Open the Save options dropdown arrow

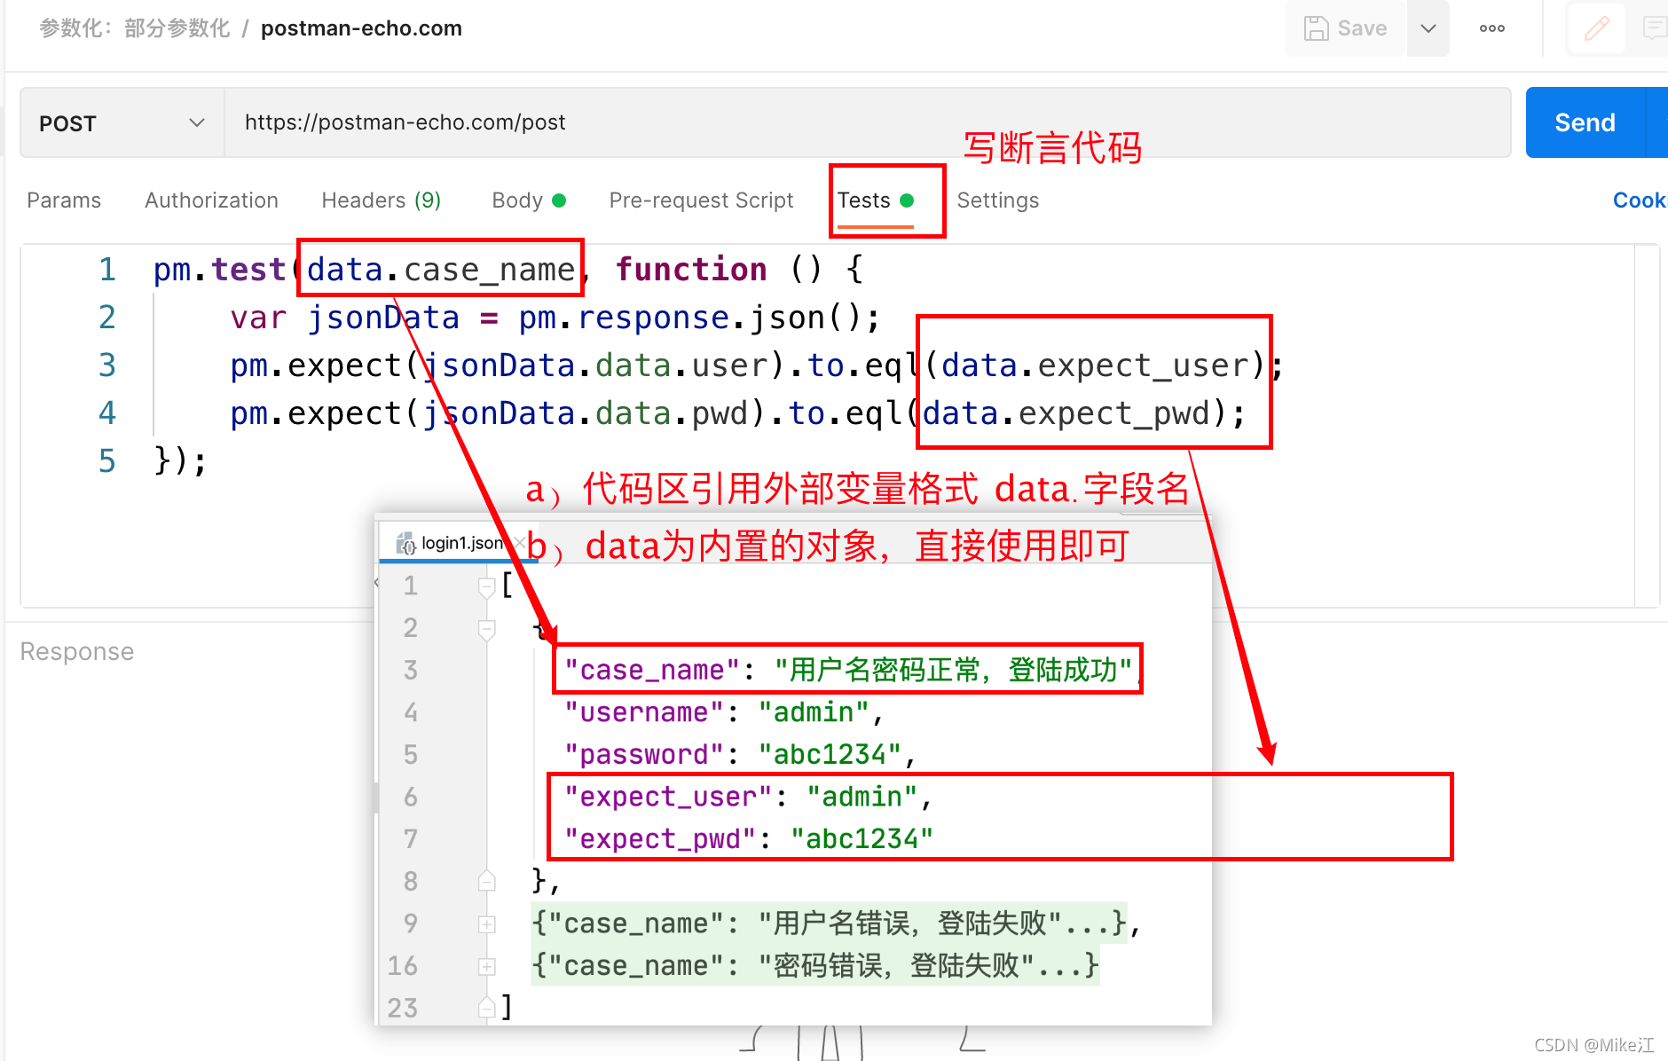1428,28
